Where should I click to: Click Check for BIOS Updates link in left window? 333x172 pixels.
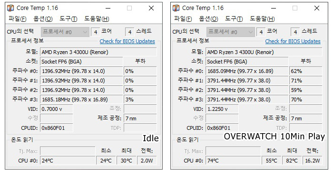click(x=127, y=41)
